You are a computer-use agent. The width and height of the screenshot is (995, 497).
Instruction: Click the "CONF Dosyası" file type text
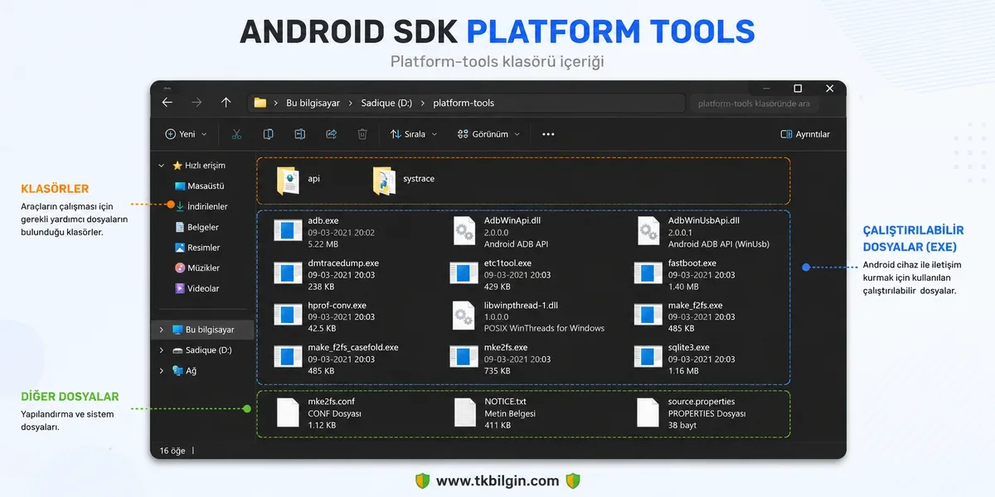point(334,413)
